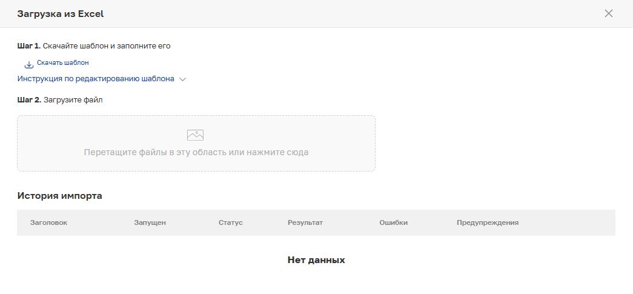Choose the Предупреждения column header
633x294 pixels.
[x=487, y=222]
